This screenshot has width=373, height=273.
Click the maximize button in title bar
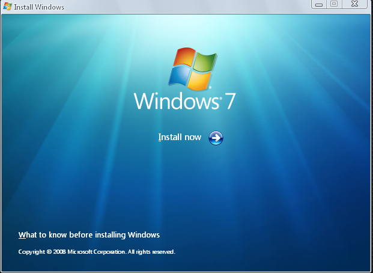coord(334,4)
